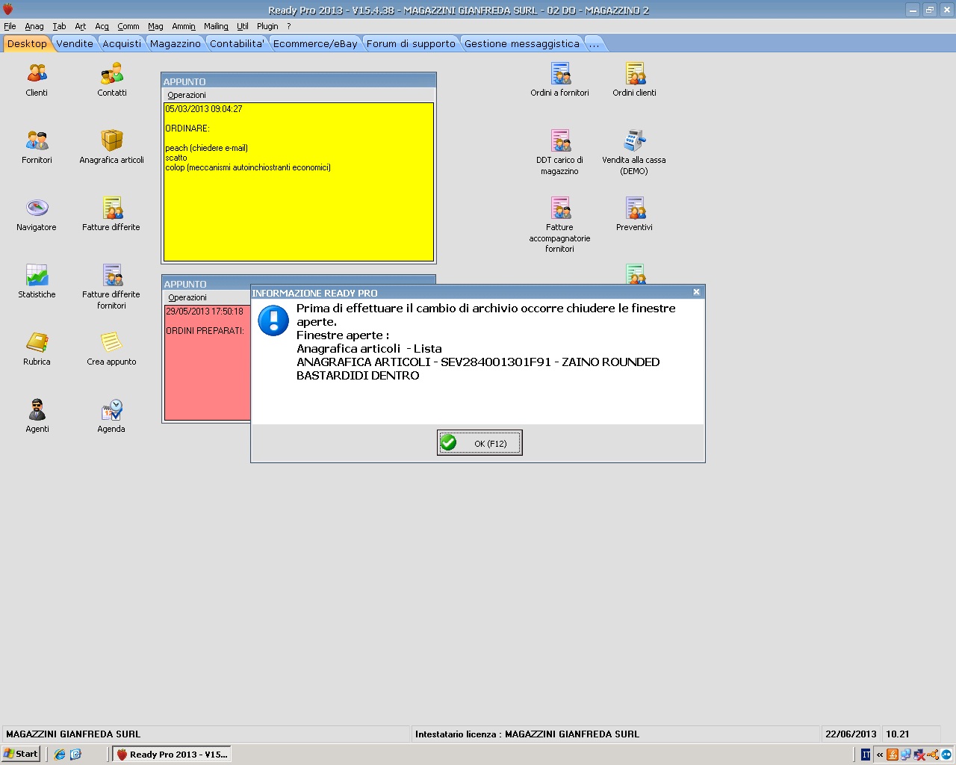Switch to the Acquisti tab

click(122, 43)
